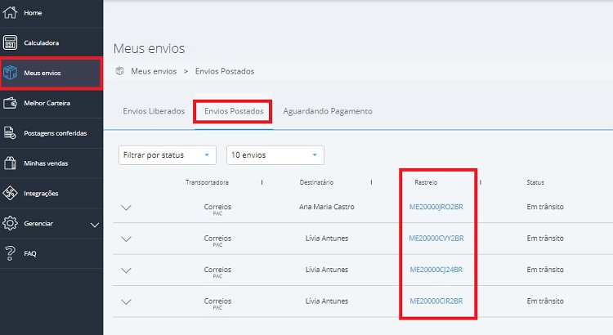Expand the Ana Maria Castro shipment row
This screenshot has height=335, width=613.
click(126, 208)
